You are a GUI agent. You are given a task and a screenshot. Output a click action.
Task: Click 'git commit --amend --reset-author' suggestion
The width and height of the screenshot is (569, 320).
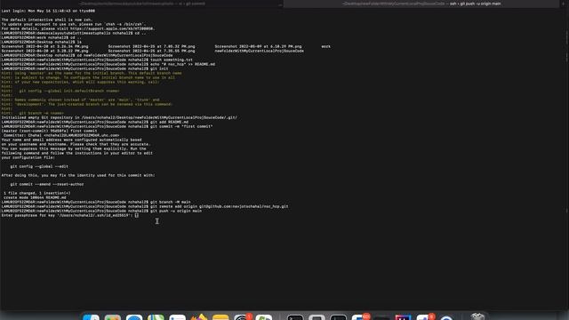click(x=47, y=184)
